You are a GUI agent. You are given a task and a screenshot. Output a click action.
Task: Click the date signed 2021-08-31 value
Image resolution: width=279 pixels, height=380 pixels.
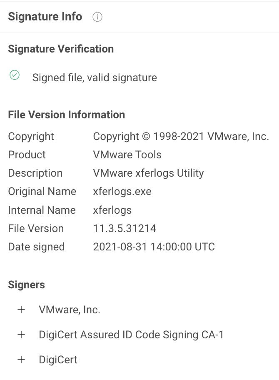point(154,247)
